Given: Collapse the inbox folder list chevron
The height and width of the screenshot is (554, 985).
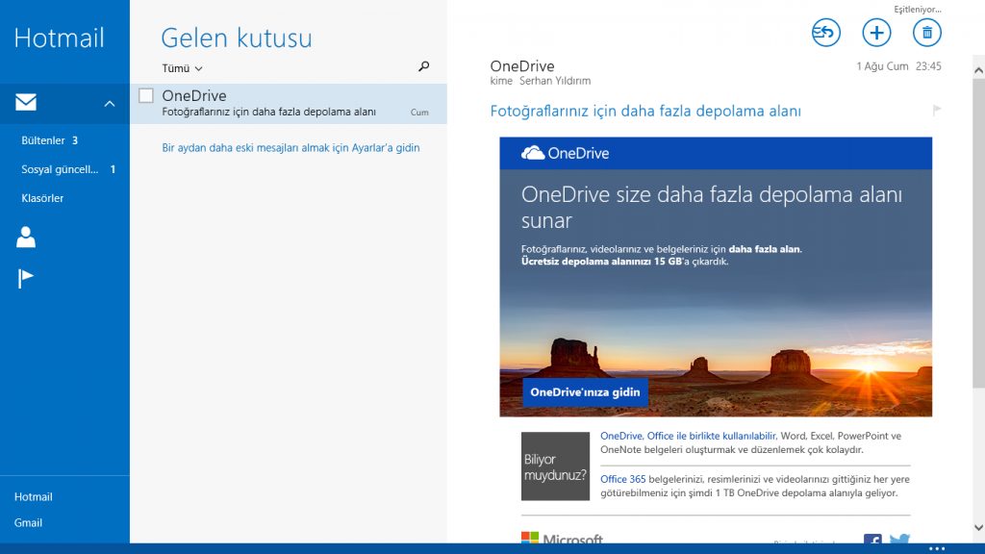Looking at the screenshot, I should (x=110, y=104).
